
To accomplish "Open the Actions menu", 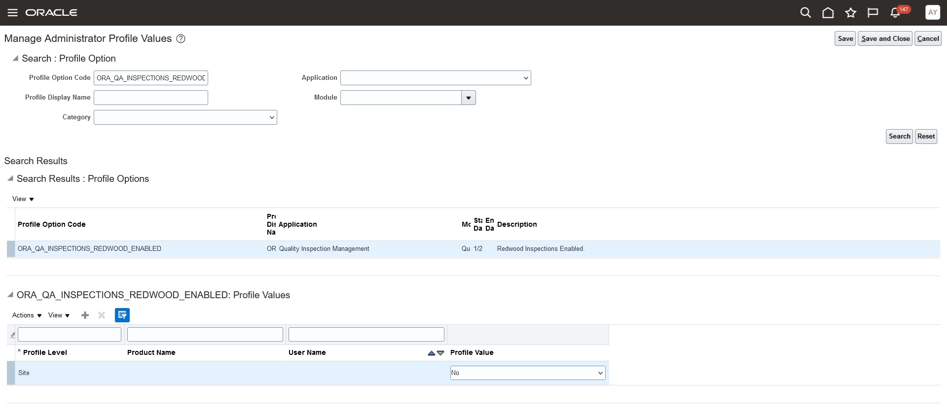I will click(27, 315).
